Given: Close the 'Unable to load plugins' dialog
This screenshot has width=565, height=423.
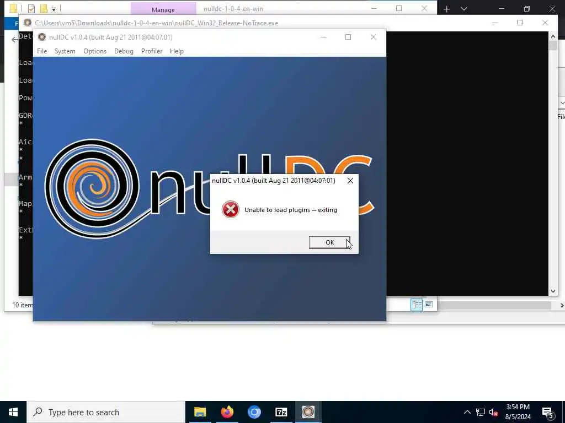Looking at the screenshot, I should (350, 181).
